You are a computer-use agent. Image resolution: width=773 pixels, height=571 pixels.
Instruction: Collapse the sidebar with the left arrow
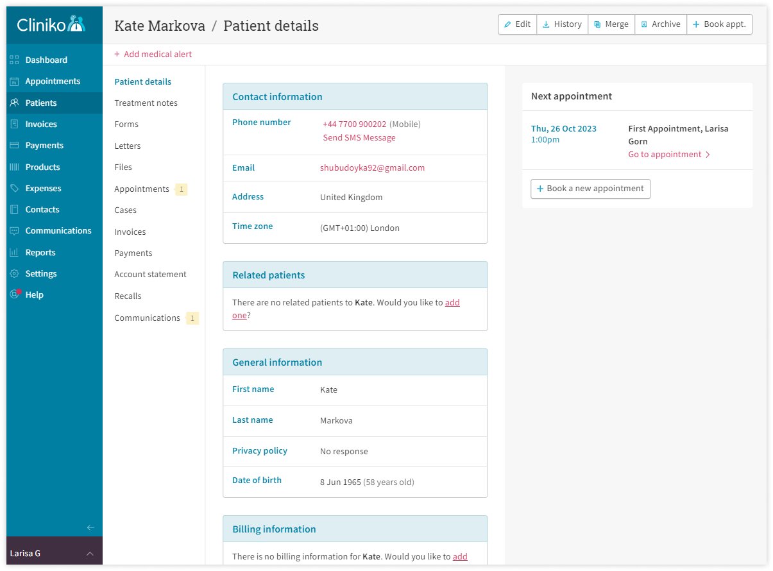tap(90, 528)
